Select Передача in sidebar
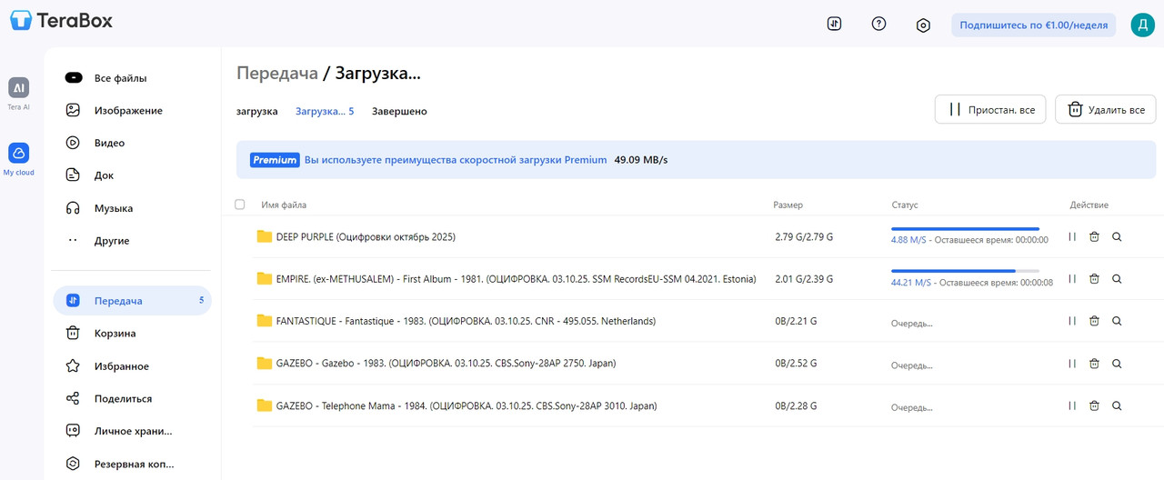 tap(132, 301)
